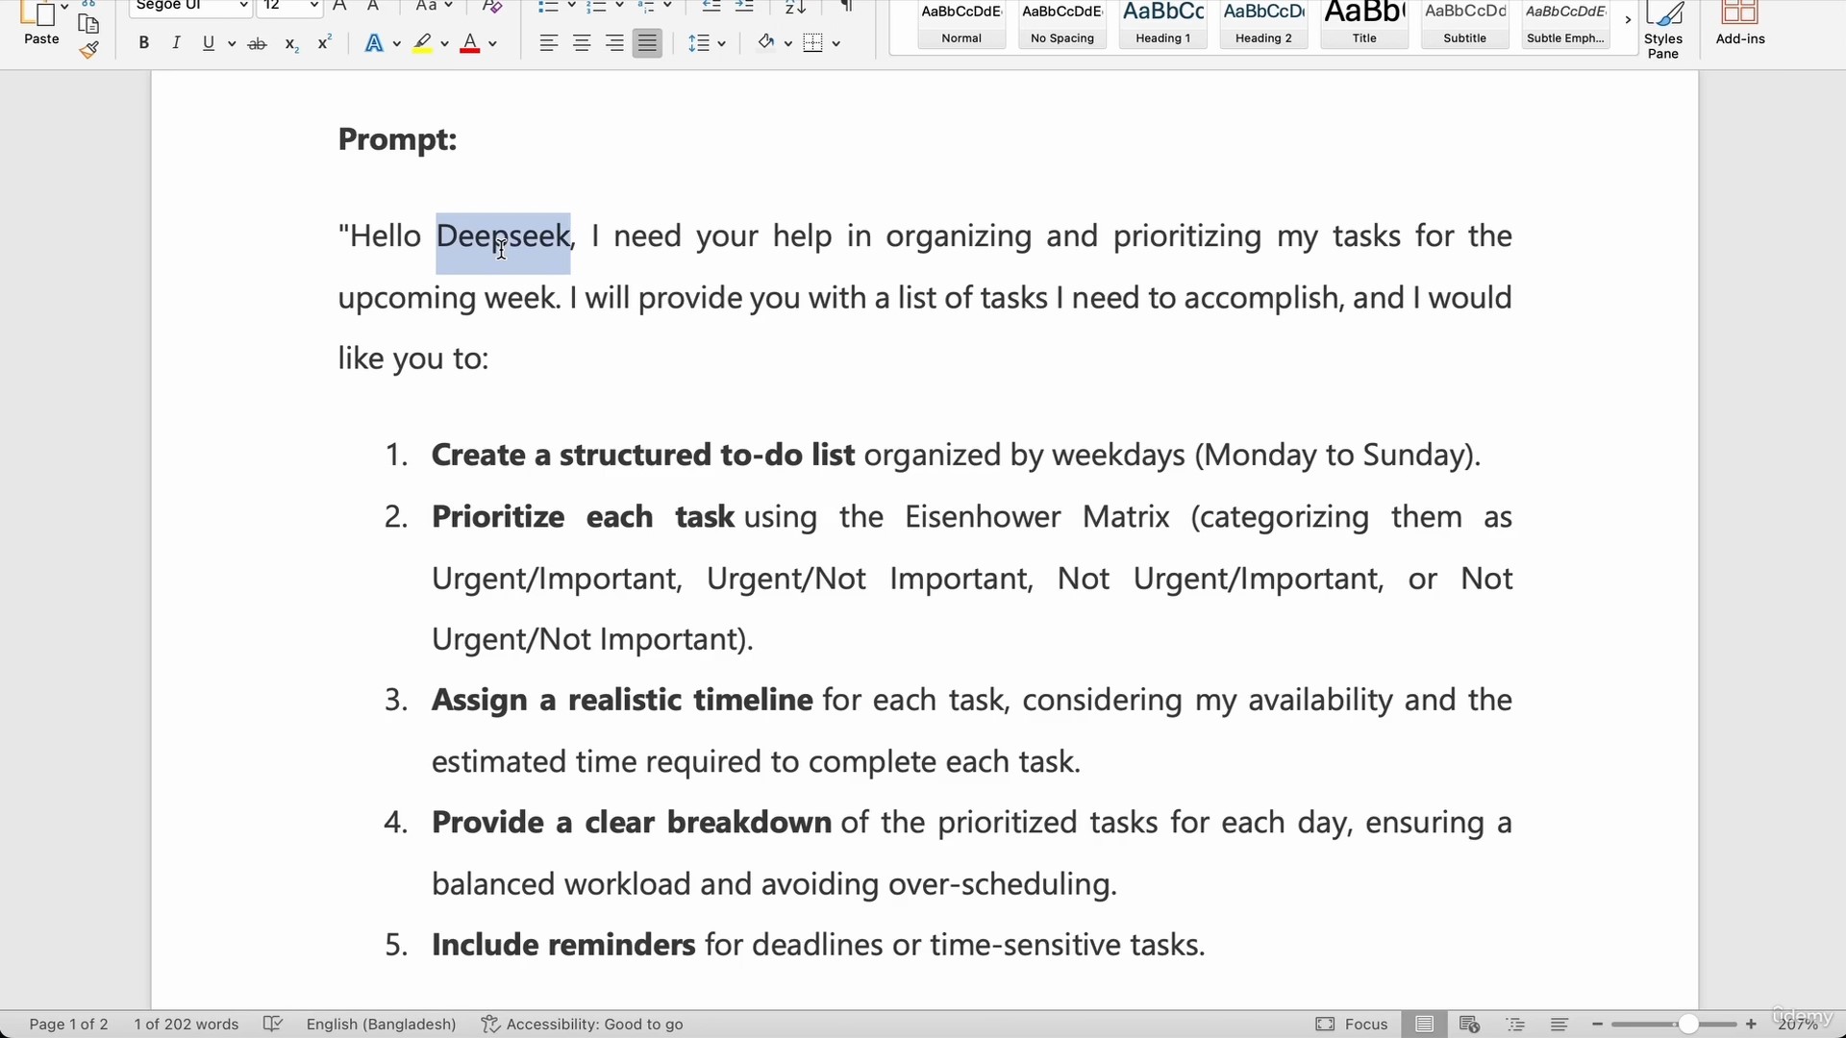1846x1038 pixels.
Task: Apply the Subtle Emphasis style
Action: click(x=1565, y=25)
